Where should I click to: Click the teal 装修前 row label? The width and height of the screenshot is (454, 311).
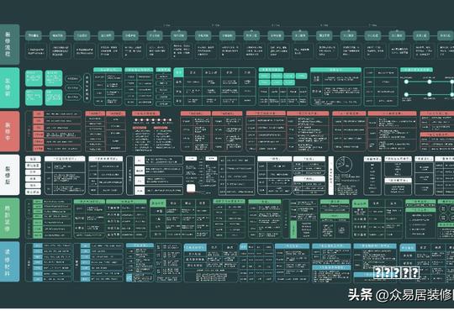tap(9, 87)
